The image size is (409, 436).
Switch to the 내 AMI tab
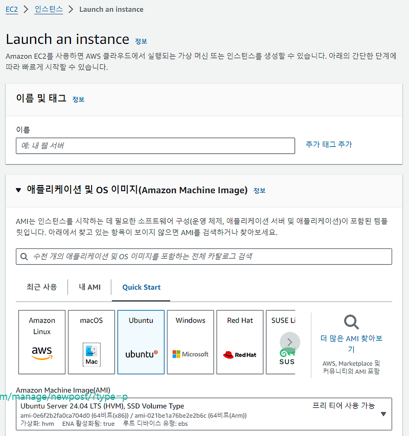click(x=89, y=287)
